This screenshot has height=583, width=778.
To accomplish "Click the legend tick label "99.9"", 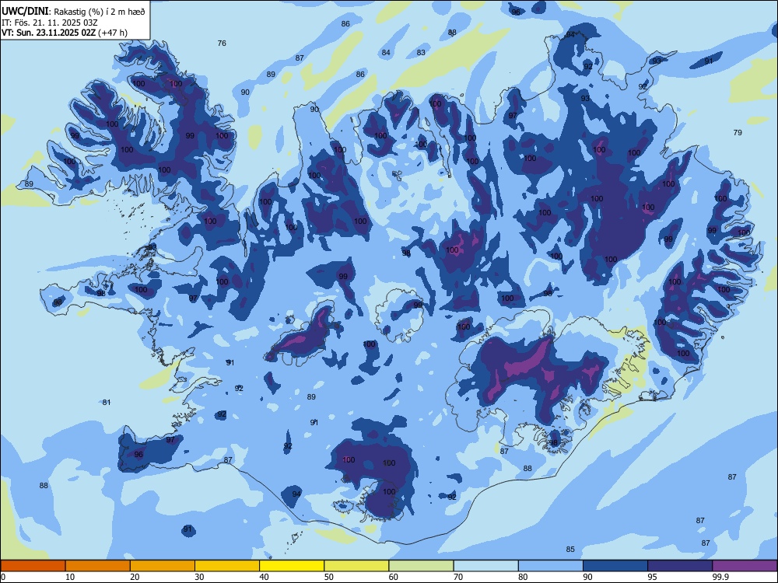I will click(720, 577).
